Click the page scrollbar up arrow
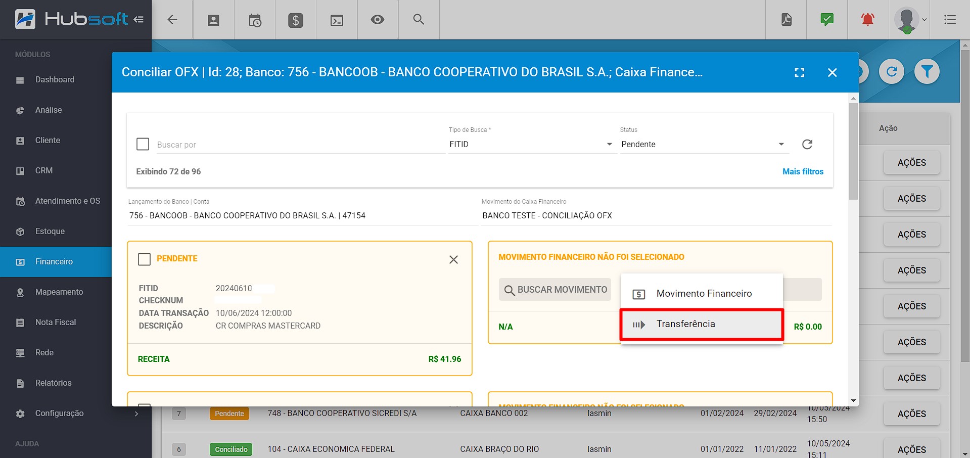Viewport: 970px width, 458px height. click(964, 45)
